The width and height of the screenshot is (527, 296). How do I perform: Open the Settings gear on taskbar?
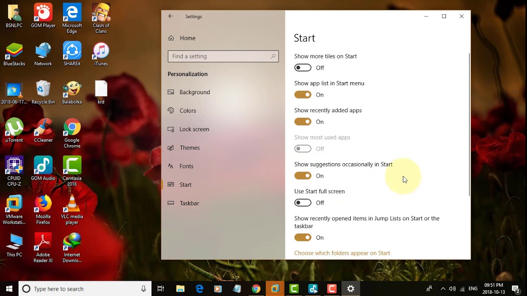[x=351, y=289]
